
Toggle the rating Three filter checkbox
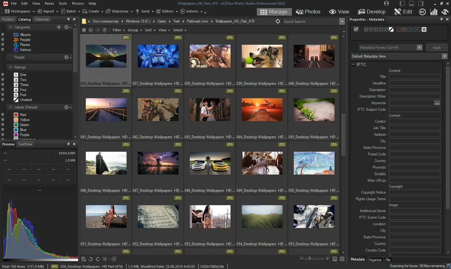(x=3, y=85)
